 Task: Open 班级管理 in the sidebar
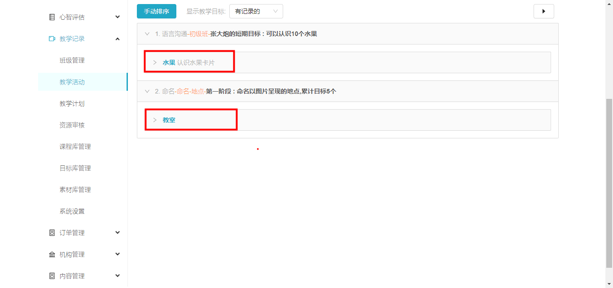point(72,60)
